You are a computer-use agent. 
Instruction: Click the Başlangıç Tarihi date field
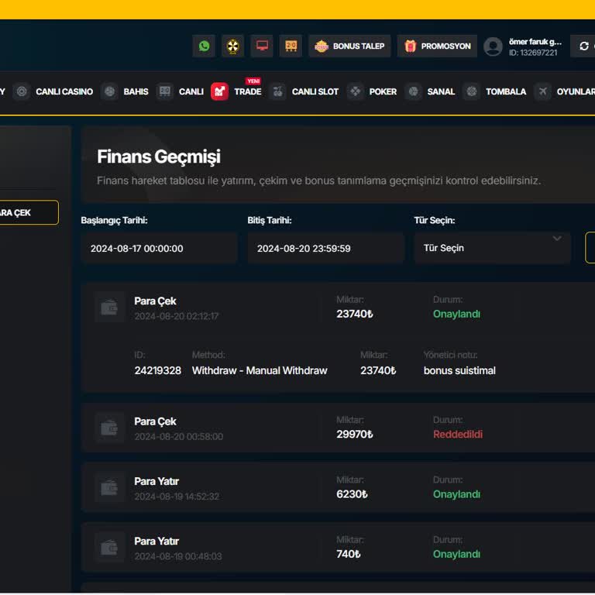pyautogui.click(x=159, y=248)
